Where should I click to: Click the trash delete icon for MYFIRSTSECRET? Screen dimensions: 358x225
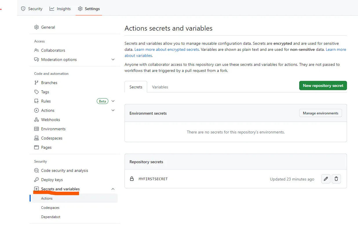point(336,179)
